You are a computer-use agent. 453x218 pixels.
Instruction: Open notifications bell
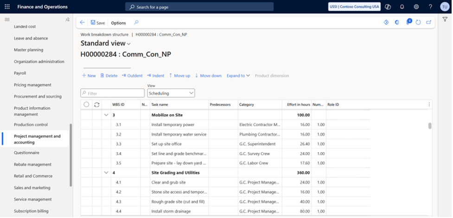click(x=402, y=6)
